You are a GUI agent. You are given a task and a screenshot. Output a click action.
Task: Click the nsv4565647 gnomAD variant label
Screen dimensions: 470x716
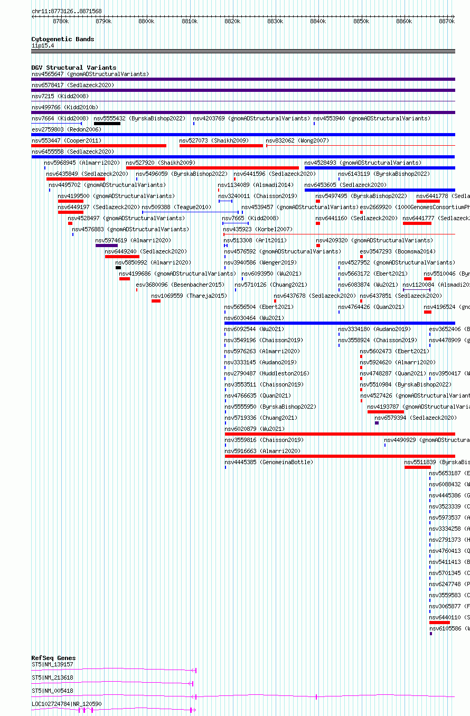pyautogui.click(x=90, y=74)
